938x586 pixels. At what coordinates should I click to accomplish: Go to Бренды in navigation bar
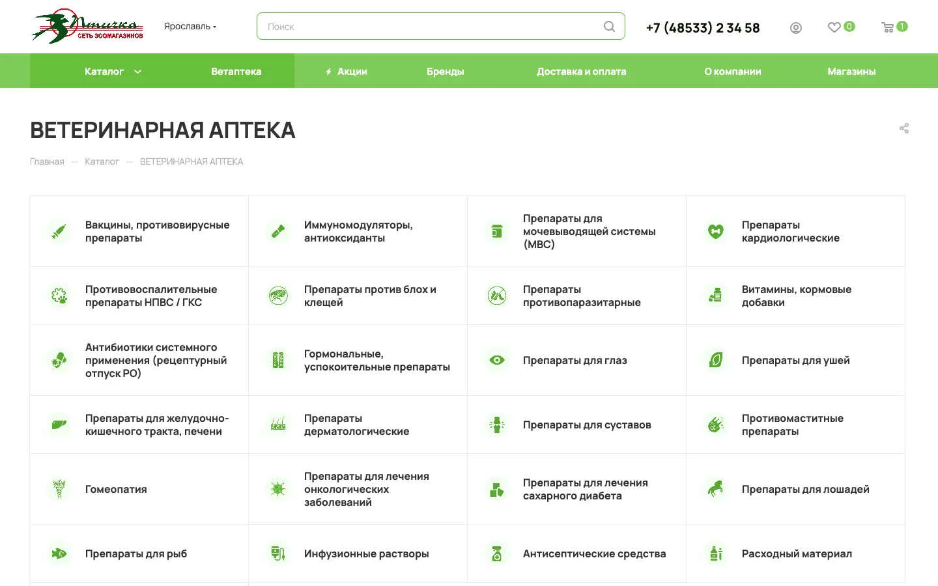click(x=446, y=71)
